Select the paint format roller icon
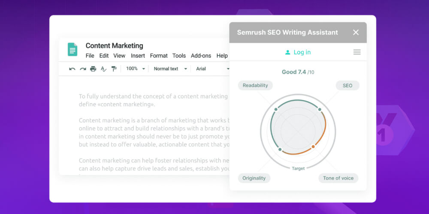429x214 pixels. click(114, 69)
